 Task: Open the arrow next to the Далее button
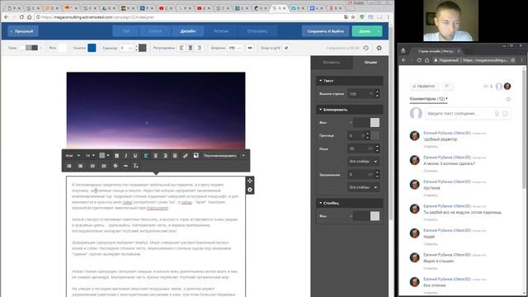pos(379,31)
